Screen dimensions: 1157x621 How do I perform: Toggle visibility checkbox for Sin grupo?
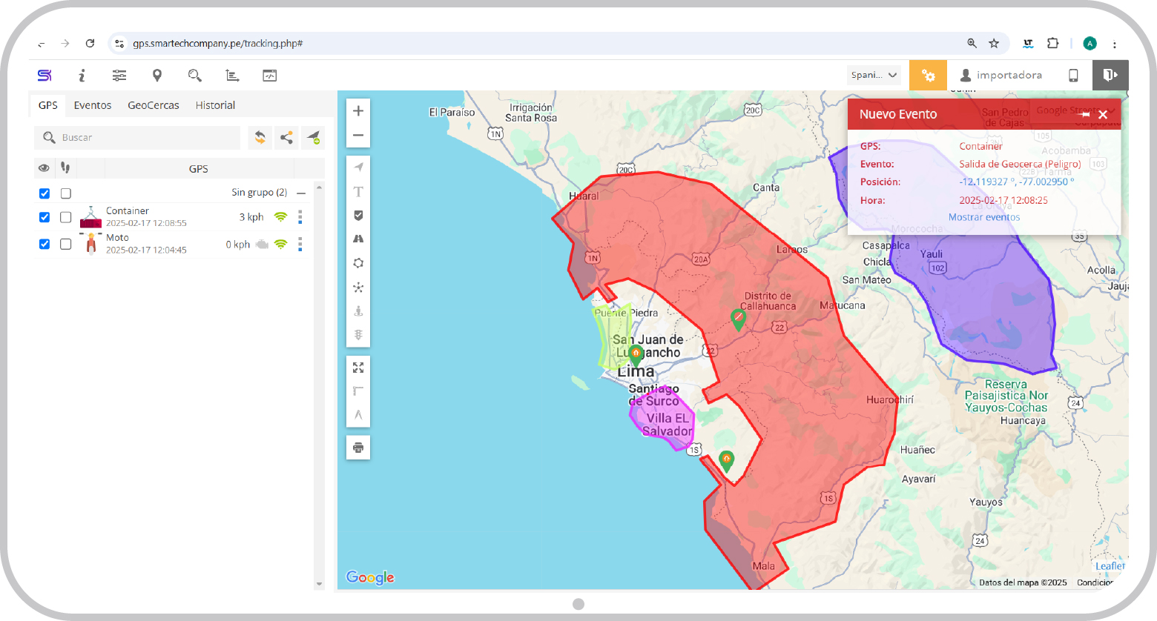click(44, 193)
